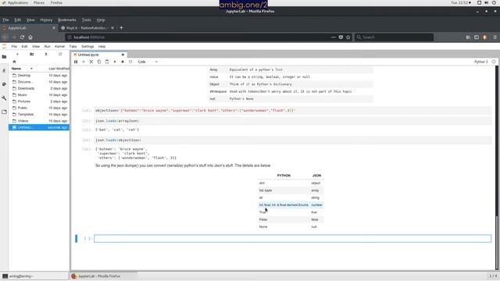Open Firefox Tools menu

[x=87, y=20]
